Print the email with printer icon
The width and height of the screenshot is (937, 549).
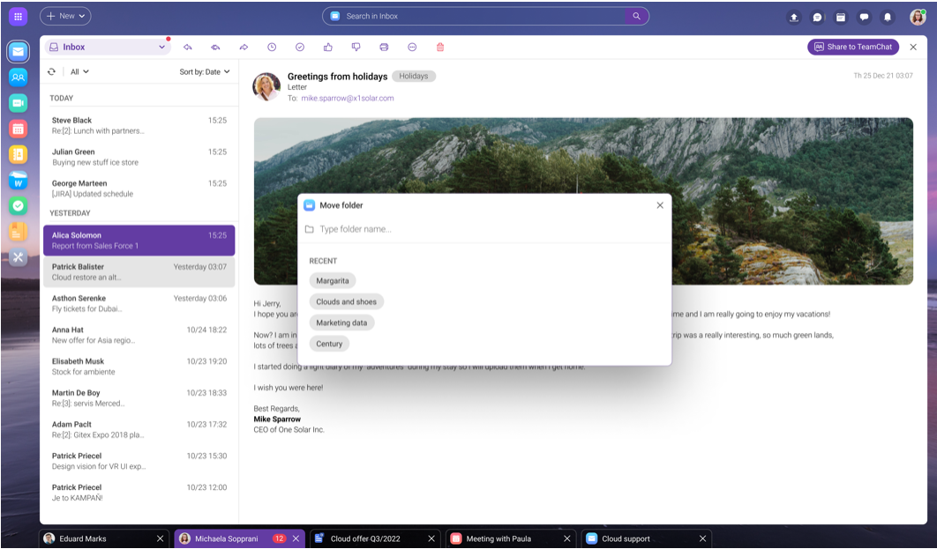coord(385,47)
